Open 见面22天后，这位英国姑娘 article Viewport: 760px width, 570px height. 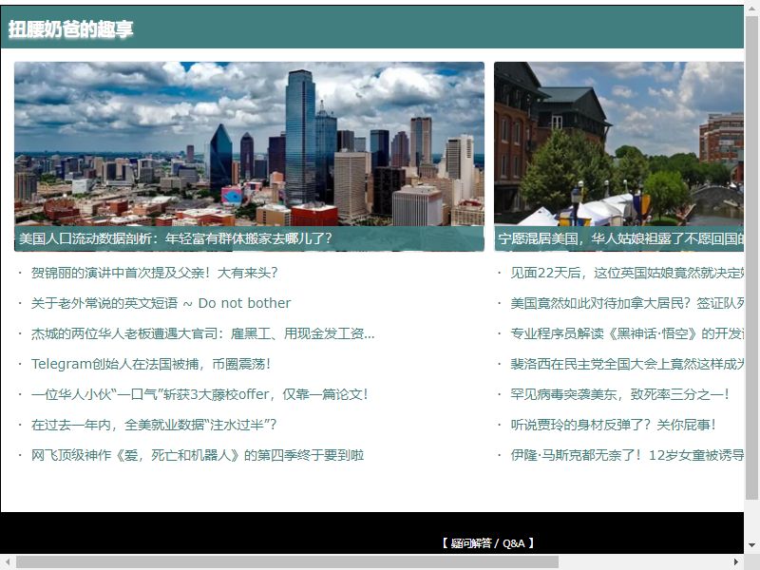[627, 273]
